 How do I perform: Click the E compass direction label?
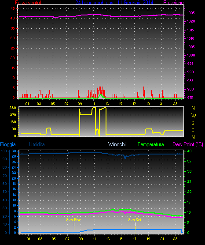click(193, 130)
